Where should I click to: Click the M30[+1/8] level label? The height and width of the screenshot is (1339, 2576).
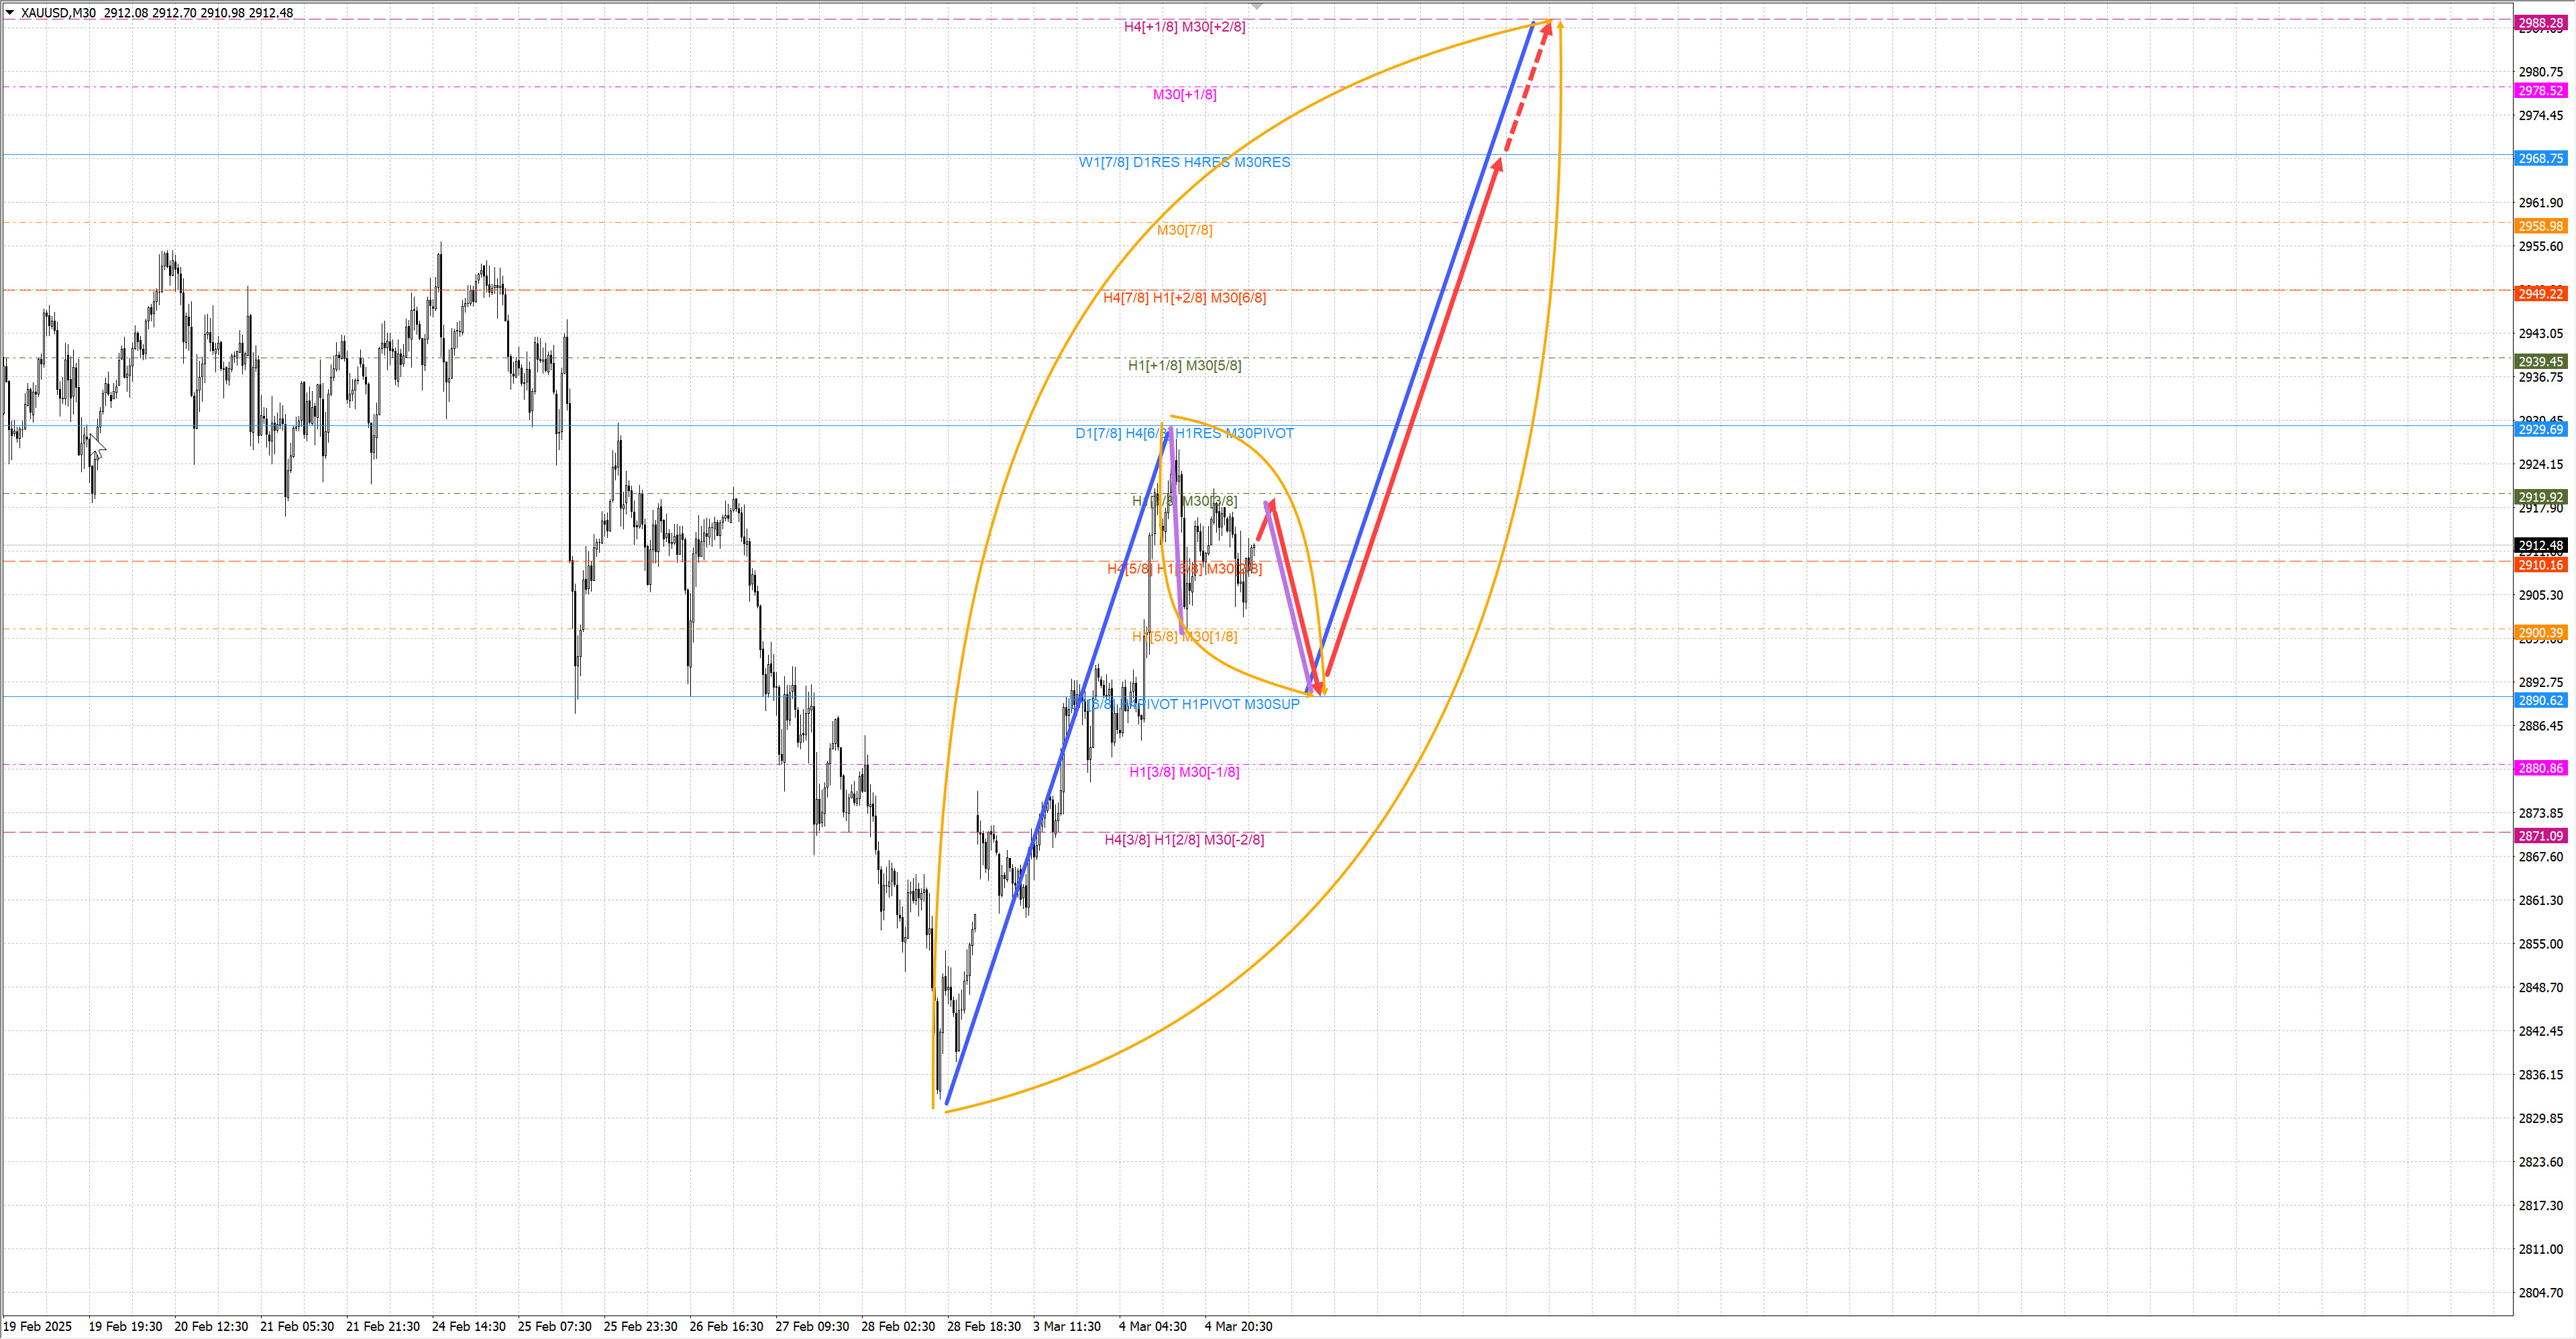pyautogui.click(x=1184, y=95)
